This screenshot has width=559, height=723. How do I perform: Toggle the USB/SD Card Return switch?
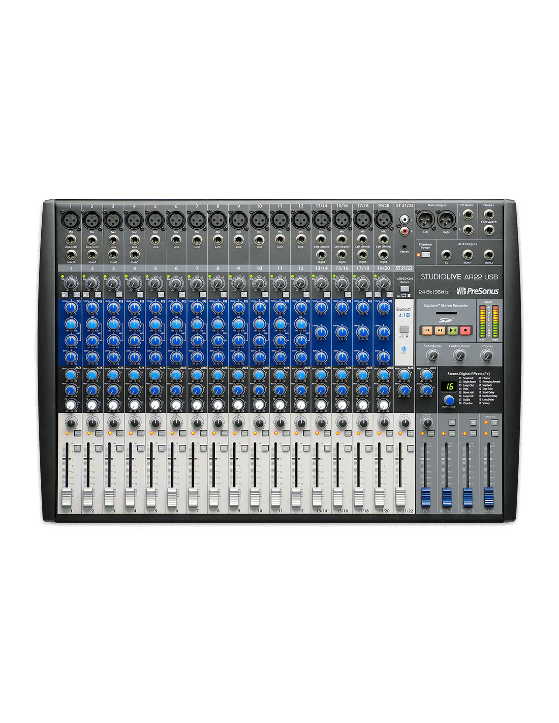[405, 289]
